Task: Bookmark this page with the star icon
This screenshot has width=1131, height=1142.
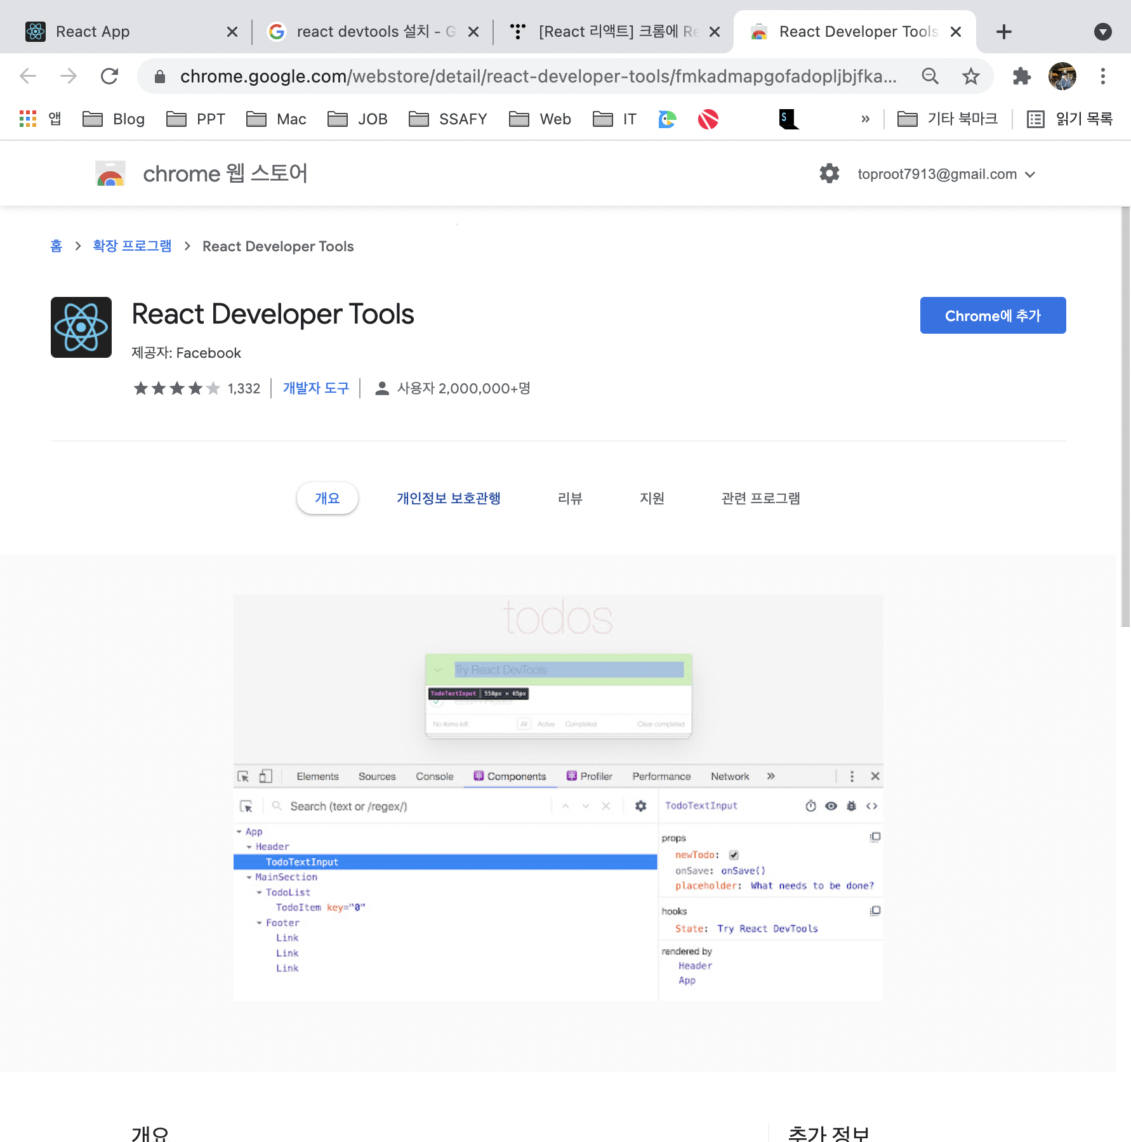Action: pos(970,76)
